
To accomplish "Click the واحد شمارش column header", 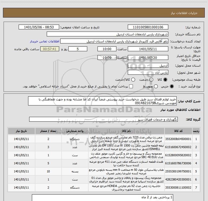I will click(x=75, y=131).
